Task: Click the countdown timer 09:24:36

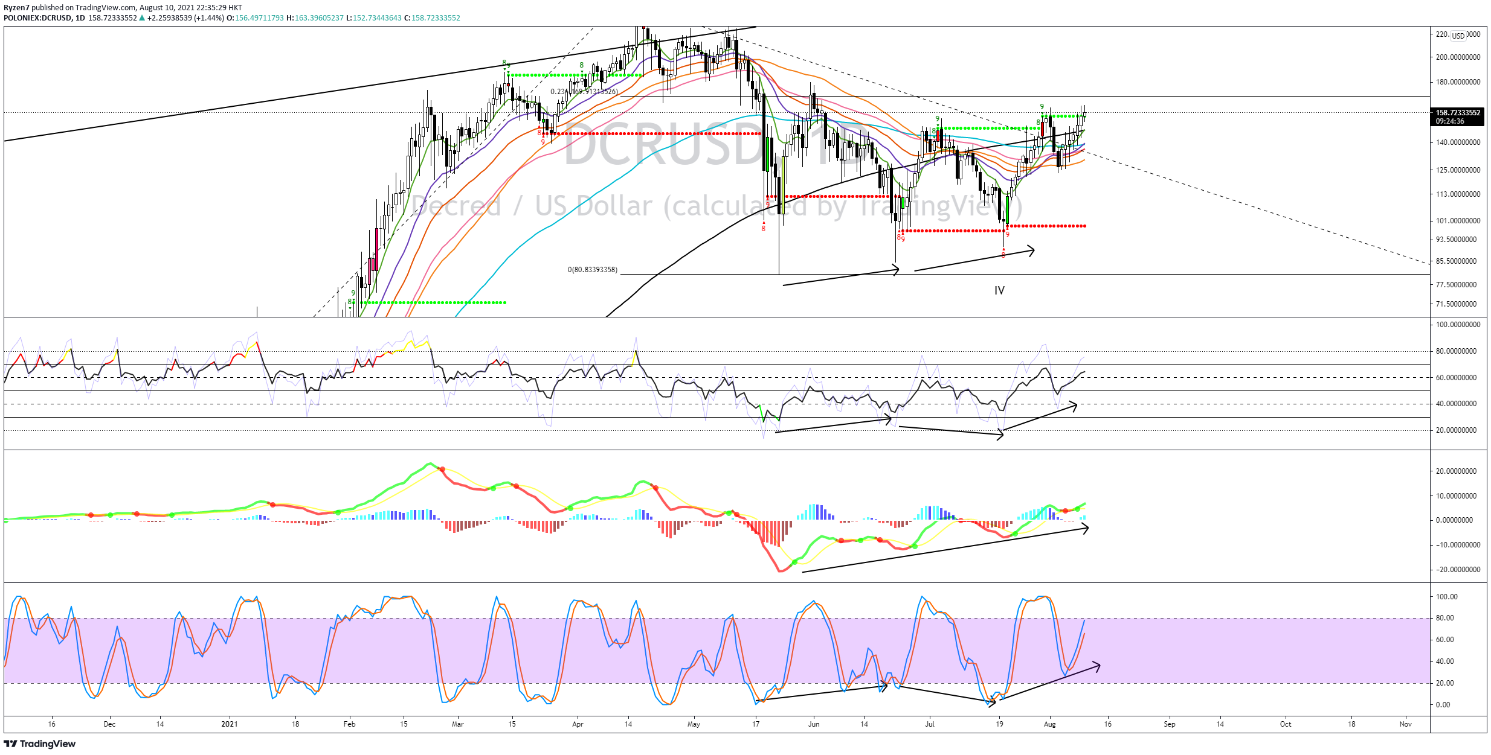Action: point(1450,121)
